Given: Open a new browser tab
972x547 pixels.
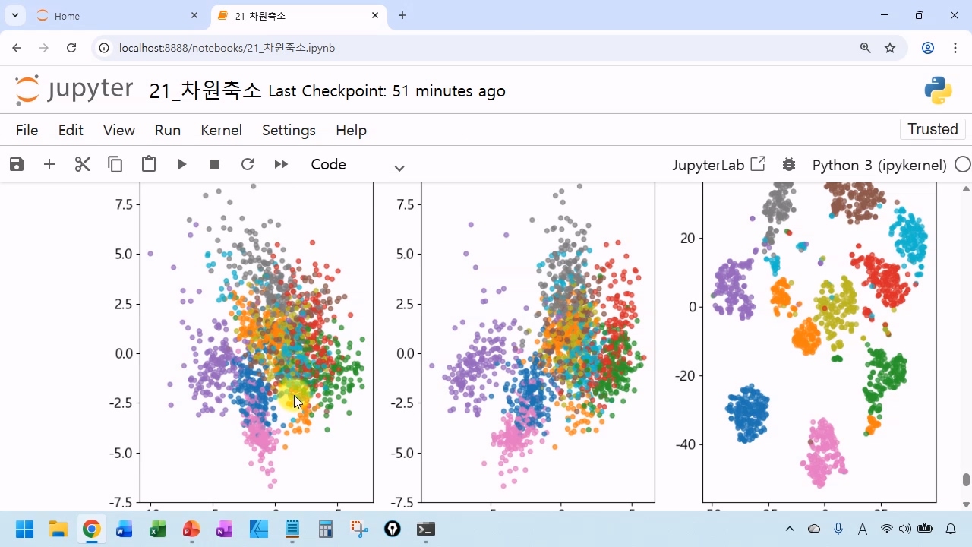Looking at the screenshot, I should (x=402, y=16).
